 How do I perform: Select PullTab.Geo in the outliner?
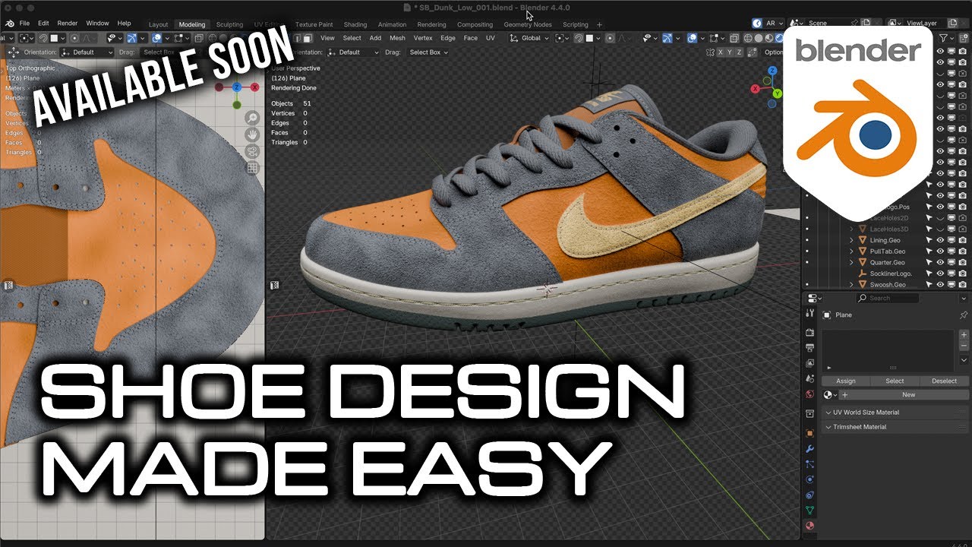888,251
